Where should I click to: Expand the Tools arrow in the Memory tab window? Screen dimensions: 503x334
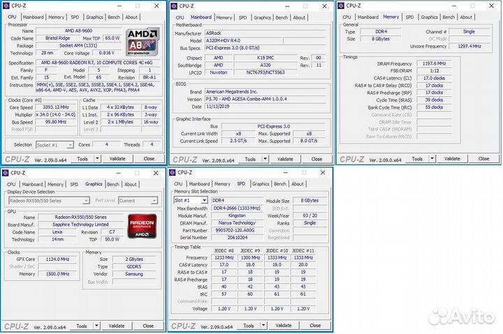[x=432, y=158]
